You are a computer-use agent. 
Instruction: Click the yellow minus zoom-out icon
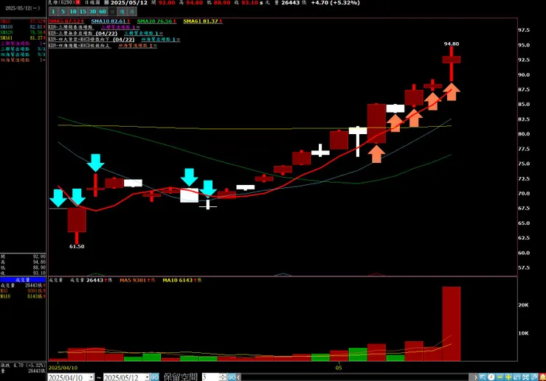(x=500, y=377)
